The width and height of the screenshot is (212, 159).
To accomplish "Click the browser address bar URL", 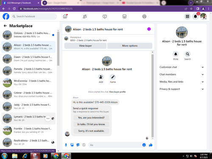I will [48, 8].
